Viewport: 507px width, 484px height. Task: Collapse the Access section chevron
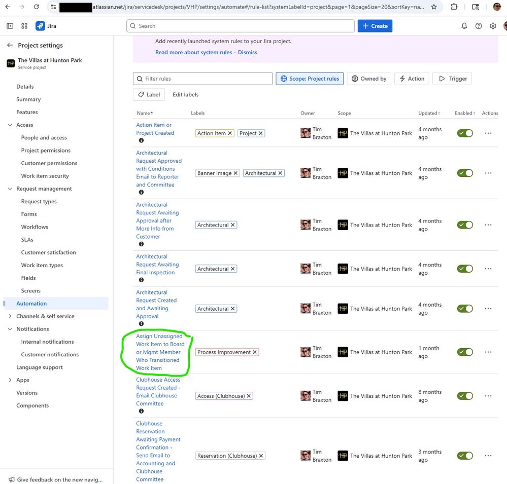(x=10, y=125)
